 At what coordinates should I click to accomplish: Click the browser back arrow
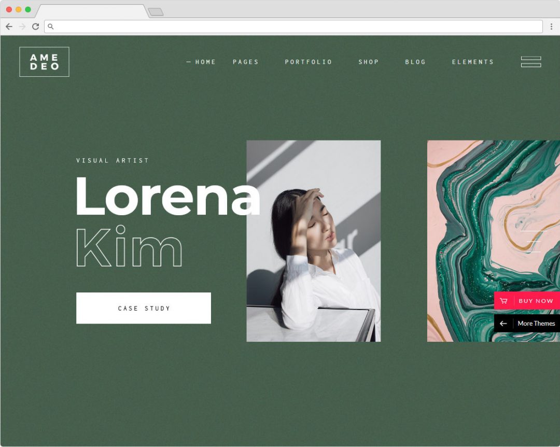point(9,26)
